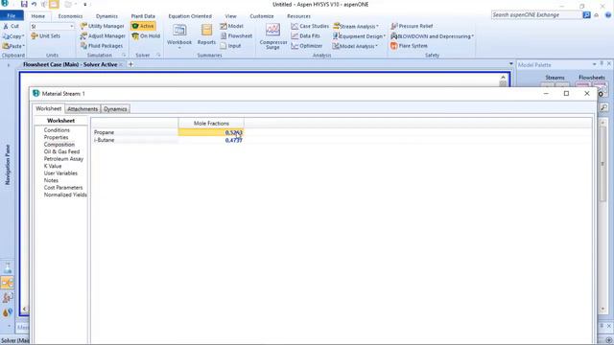Image resolution: width=614 pixels, height=345 pixels.
Task: Open the File menu
Action: coord(12,15)
